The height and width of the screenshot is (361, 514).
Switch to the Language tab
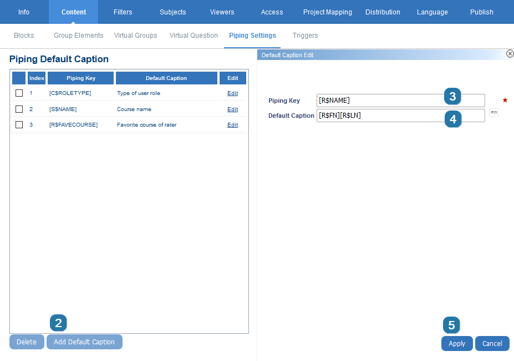click(432, 12)
